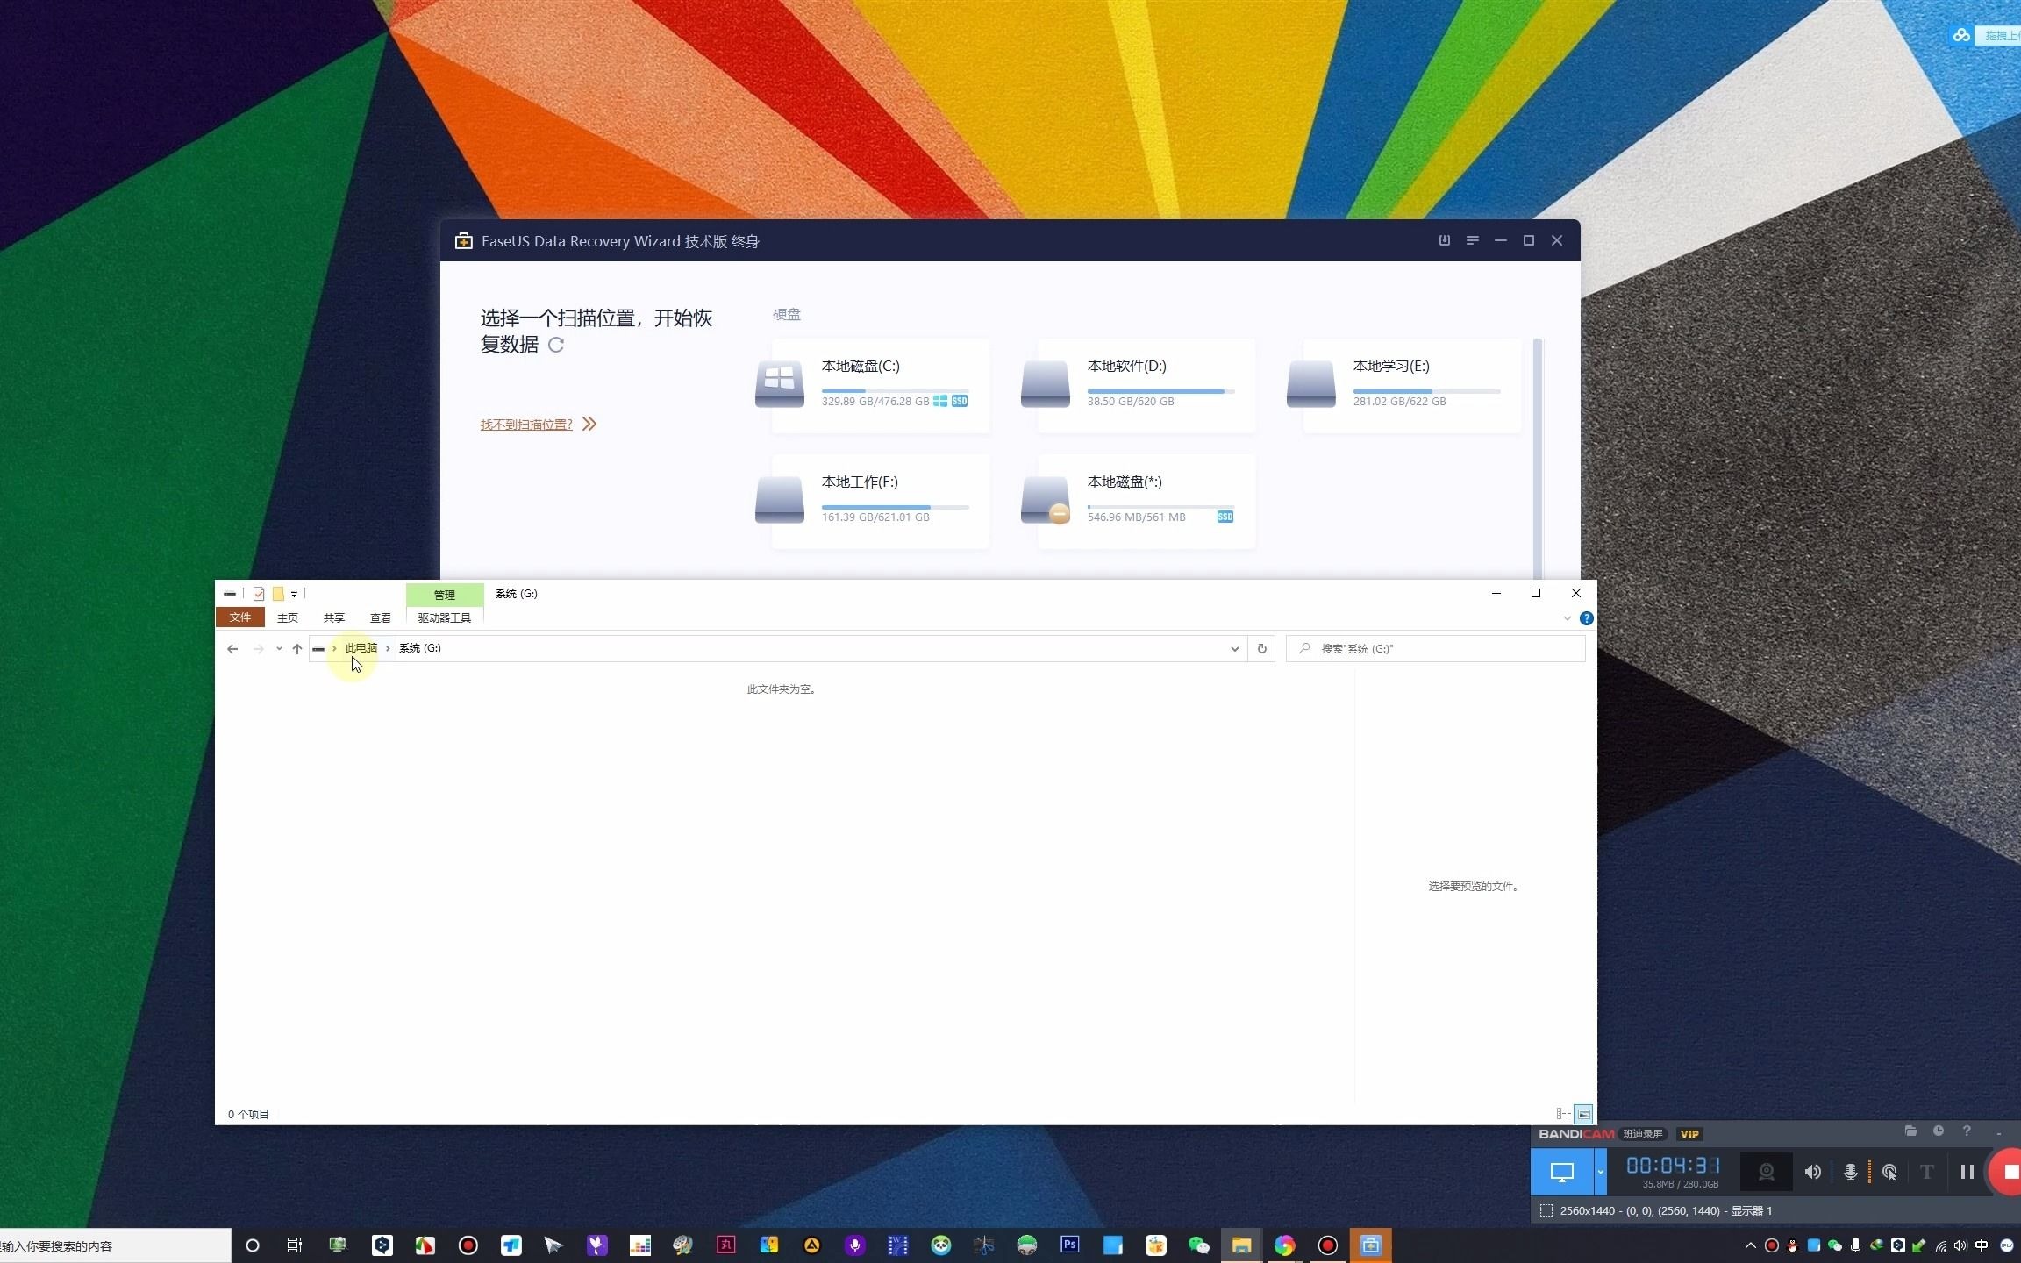Viewport: 2021px width, 1263px height.
Task: Go up one folder level
Action: point(297,649)
